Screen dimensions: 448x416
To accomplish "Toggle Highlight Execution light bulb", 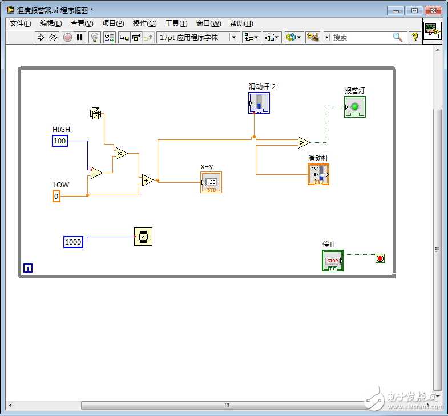I will pos(95,38).
